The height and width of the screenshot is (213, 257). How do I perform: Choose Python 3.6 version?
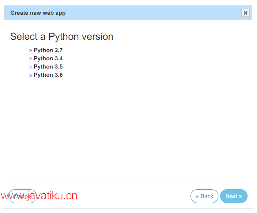pyautogui.click(x=48, y=75)
